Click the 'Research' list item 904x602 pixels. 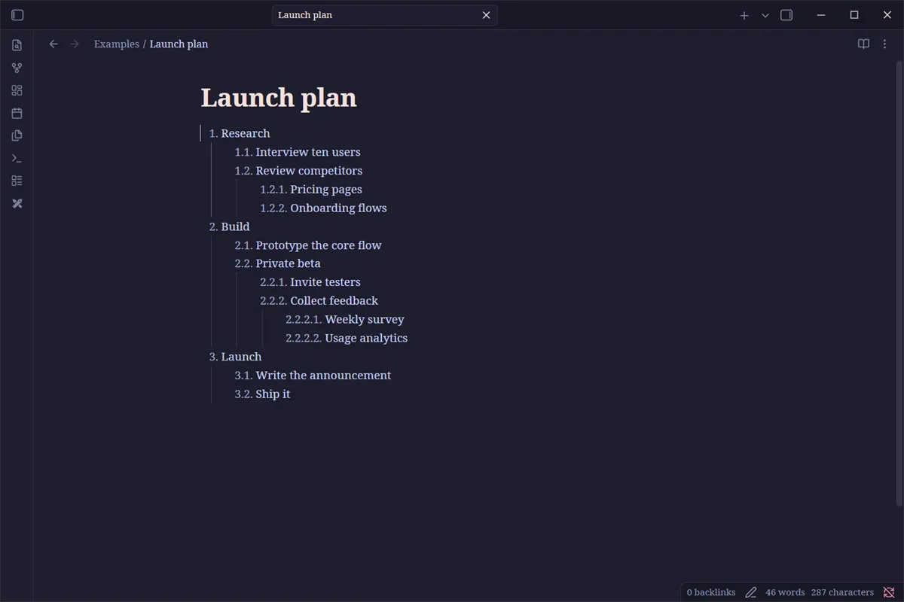246,133
